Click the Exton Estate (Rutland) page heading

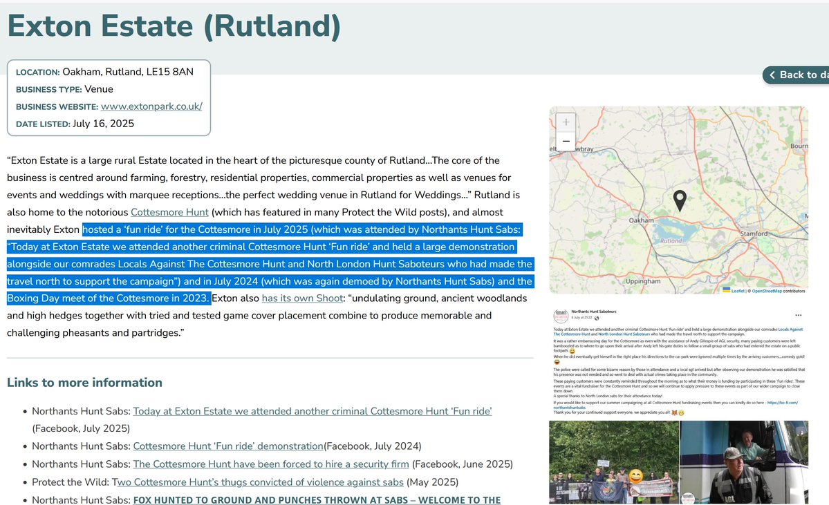click(x=174, y=26)
